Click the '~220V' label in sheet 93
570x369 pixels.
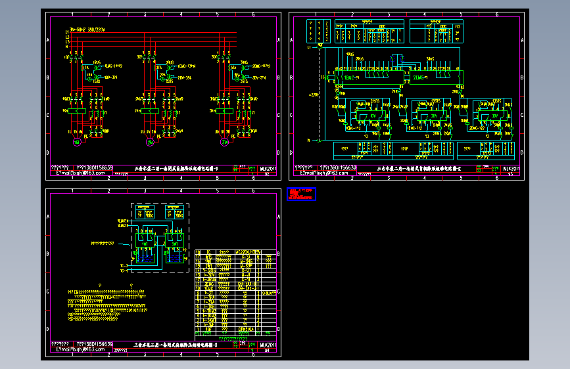(x=314, y=95)
